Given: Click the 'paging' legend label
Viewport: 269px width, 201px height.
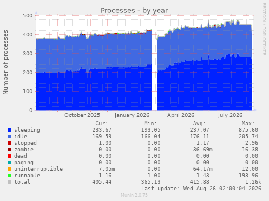Looking at the screenshot, I should click(24, 163).
